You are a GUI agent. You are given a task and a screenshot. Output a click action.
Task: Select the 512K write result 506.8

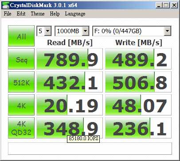point(138,82)
